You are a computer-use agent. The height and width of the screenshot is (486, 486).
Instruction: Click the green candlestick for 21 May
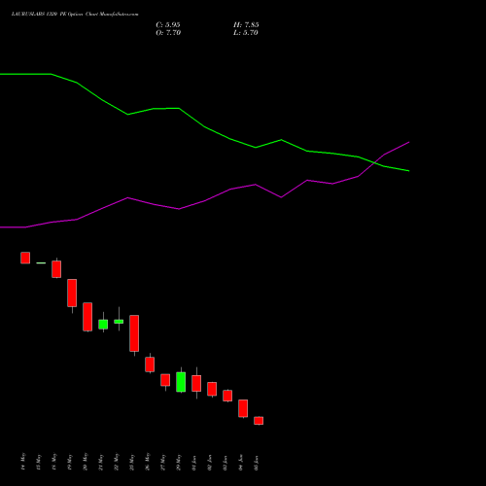[x=103, y=325]
